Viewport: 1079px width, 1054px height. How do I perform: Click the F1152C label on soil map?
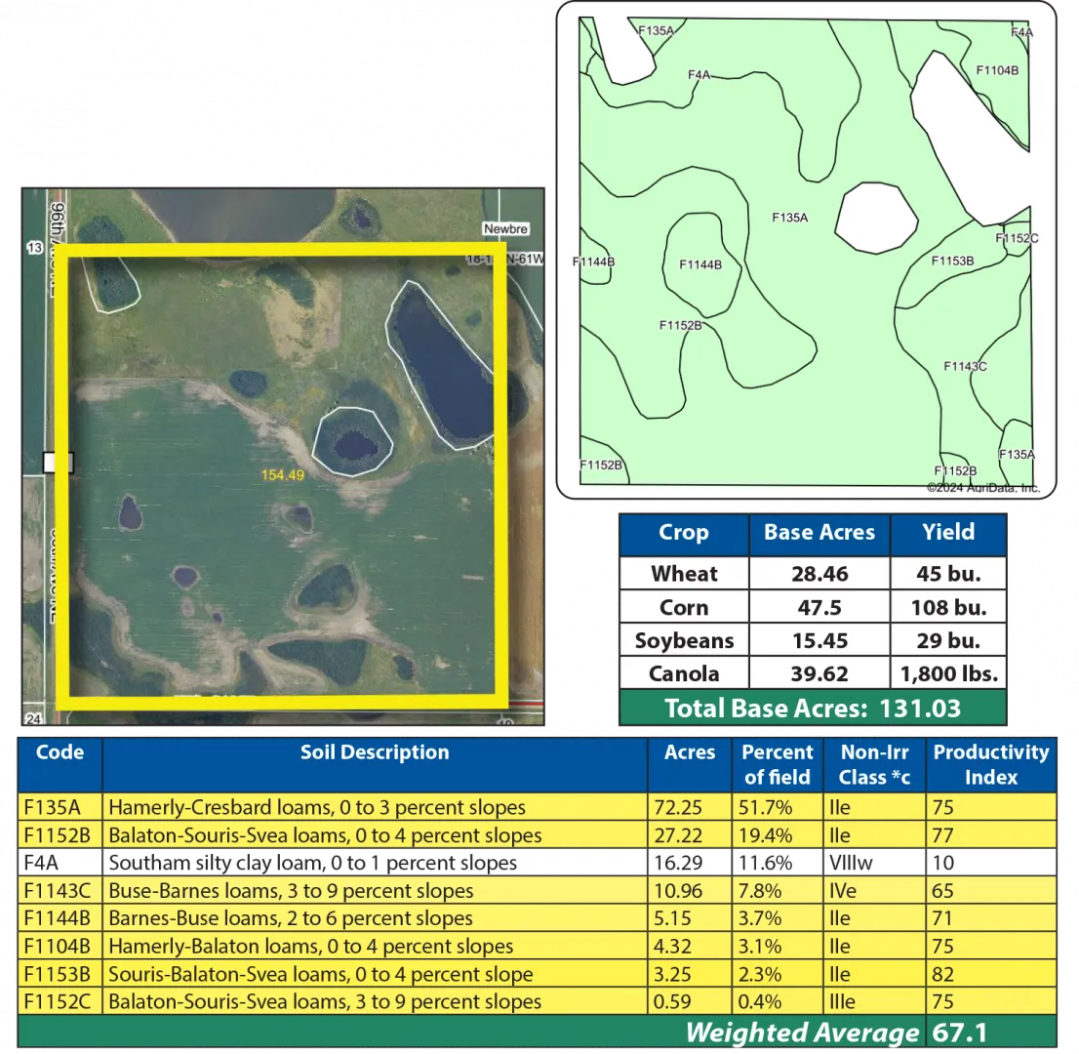coord(1017,238)
